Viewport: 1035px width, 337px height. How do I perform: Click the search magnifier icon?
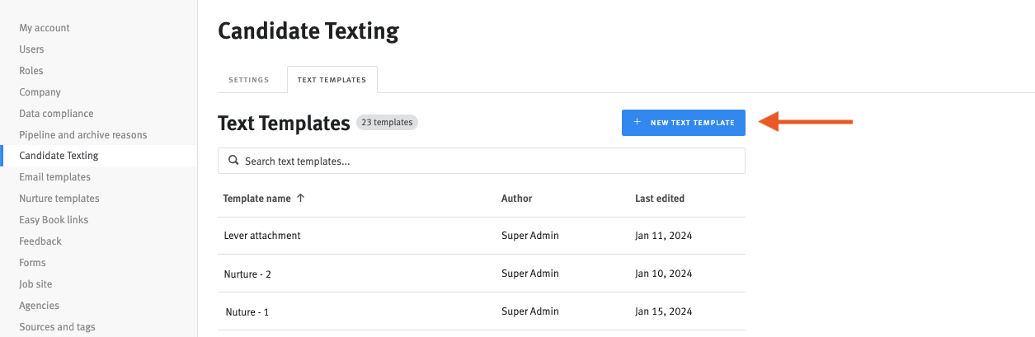[x=233, y=161]
